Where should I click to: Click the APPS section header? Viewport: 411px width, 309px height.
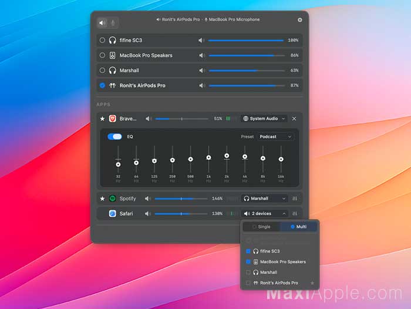click(x=103, y=105)
